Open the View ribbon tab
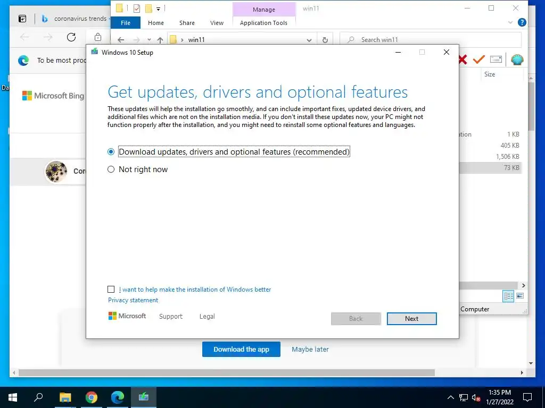This screenshot has height=408, width=545. (x=217, y=23)
